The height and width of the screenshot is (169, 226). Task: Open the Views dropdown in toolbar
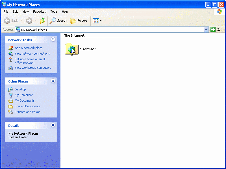(x=97, y=21)
